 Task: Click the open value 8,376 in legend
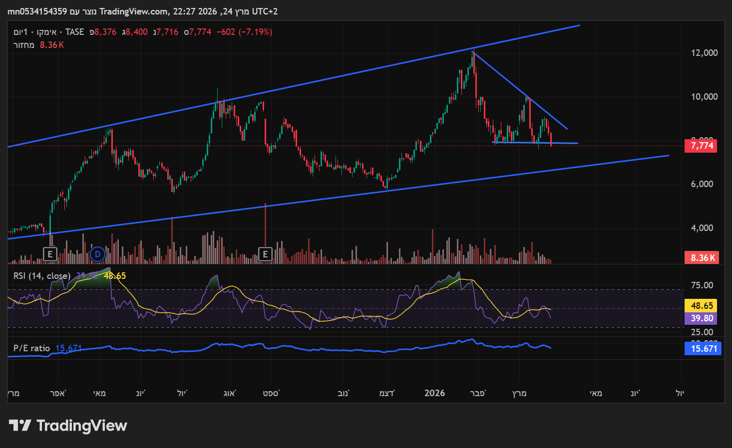[x=105, y=32]
